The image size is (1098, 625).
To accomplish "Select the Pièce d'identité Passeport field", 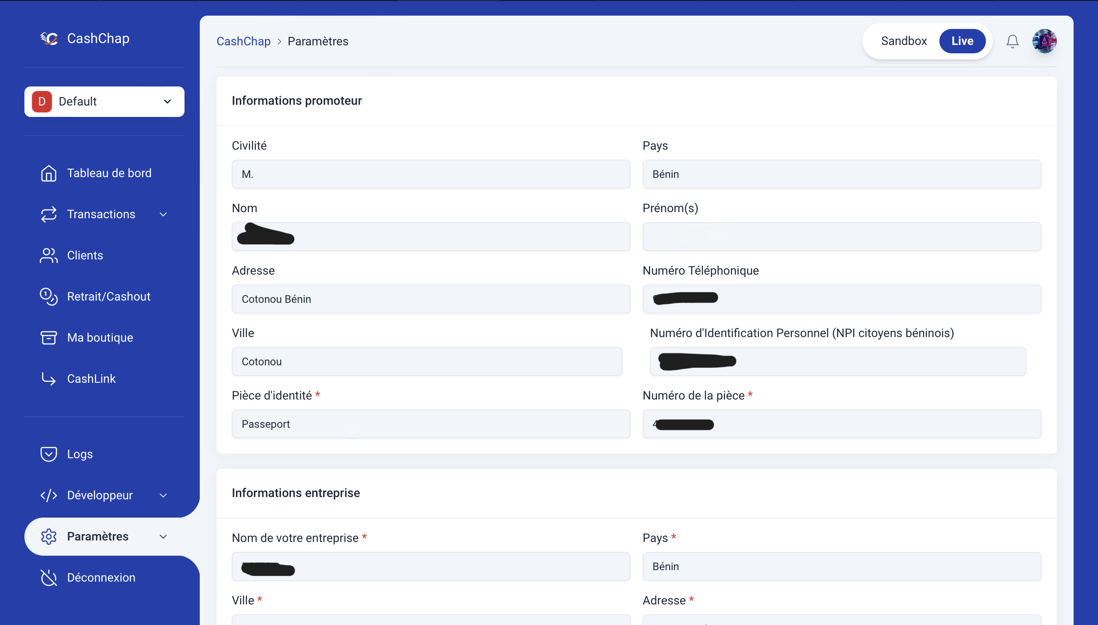I will 430,424.
